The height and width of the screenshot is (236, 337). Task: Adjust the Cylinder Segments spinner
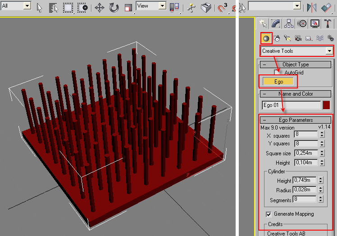321,199
